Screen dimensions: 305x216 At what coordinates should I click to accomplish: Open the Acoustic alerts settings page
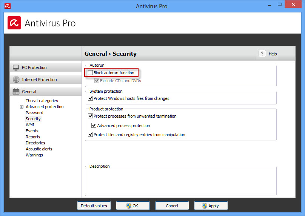point(39,149)
